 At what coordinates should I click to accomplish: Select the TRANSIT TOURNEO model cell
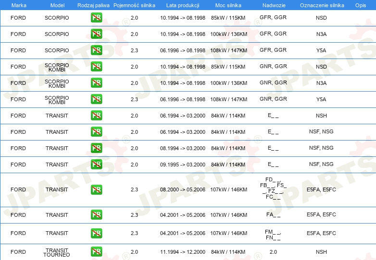(x=57, y=253)
